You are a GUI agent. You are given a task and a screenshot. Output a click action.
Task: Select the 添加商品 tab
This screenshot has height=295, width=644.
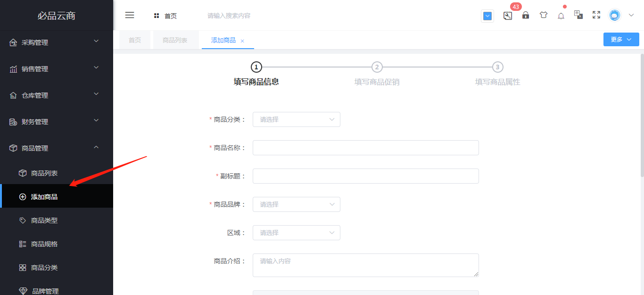click(223, 40)
